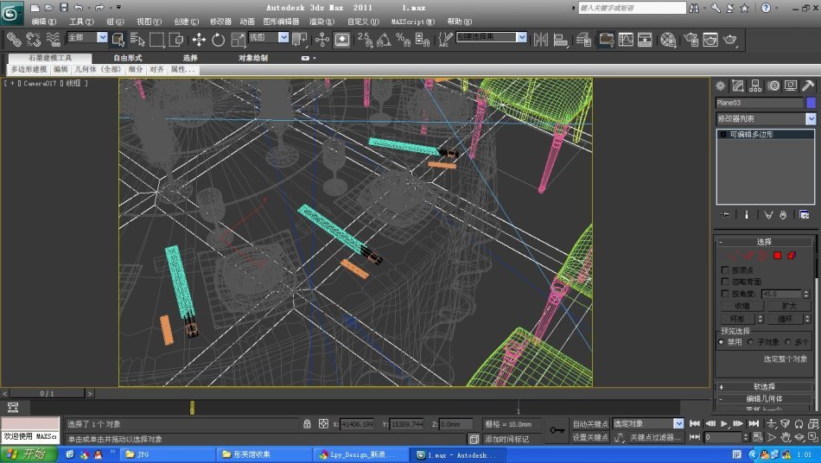Toggle the Spinner Snap icon
Image resolution: width=821 pixels, height=463 pixels.
[422, 39]
